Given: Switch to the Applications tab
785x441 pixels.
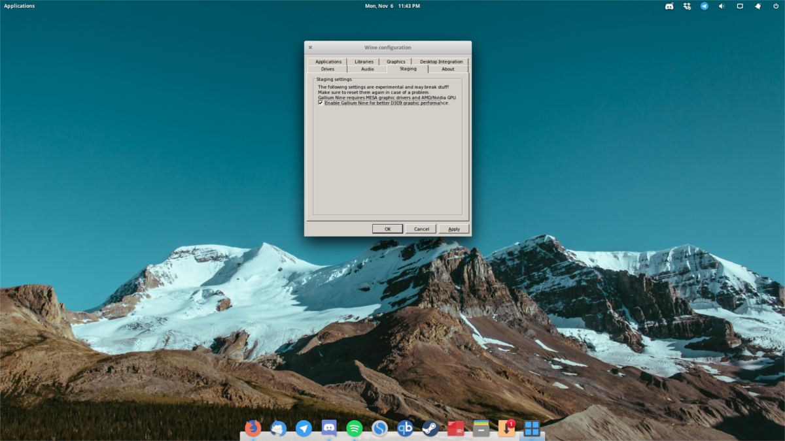Looking at the screenshot, I should (328, 61).
